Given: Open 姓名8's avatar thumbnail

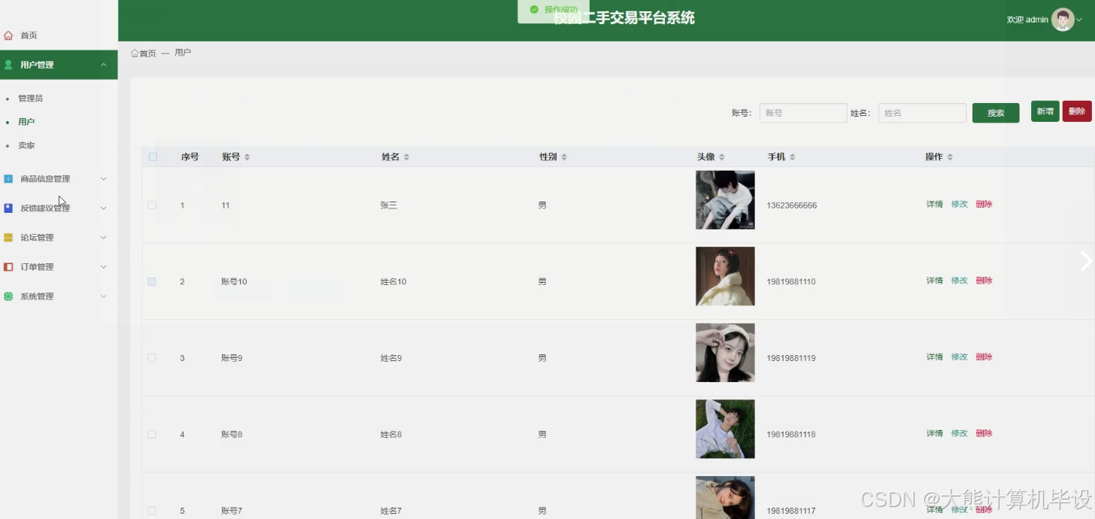Looking at the screenshot, I should [725, 429].
